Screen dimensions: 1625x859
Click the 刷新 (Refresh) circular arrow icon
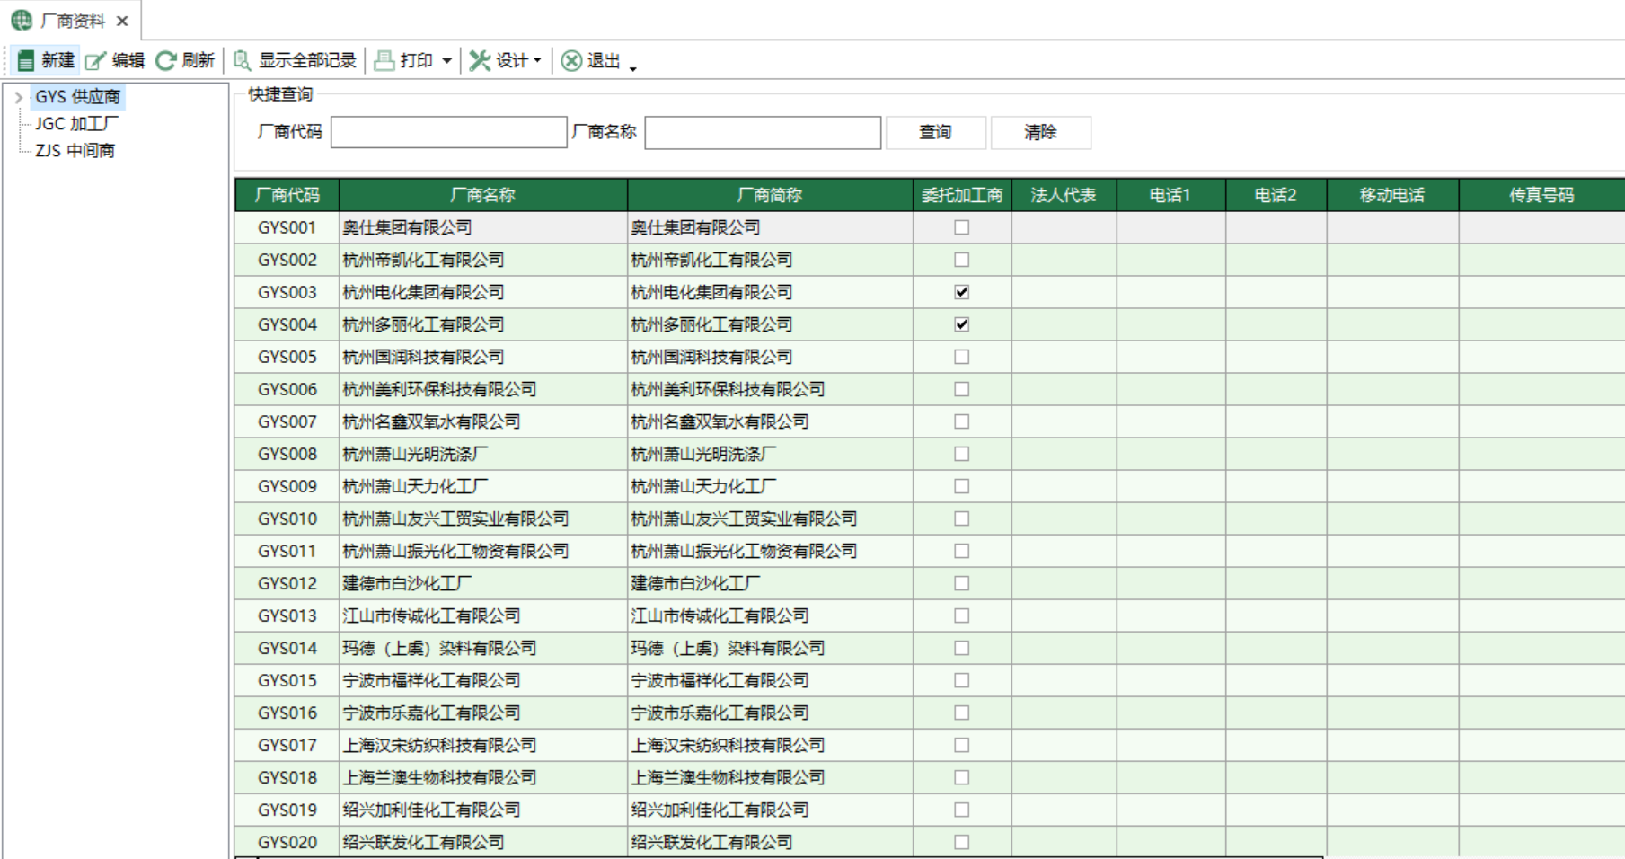(x=166, y=60)
